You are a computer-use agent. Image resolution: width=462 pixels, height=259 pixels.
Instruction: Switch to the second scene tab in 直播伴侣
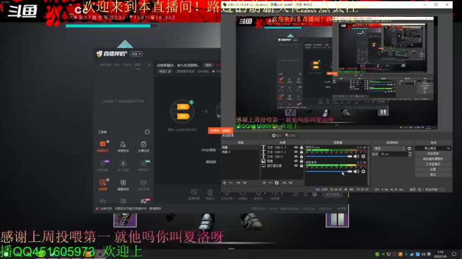(117, 65)
